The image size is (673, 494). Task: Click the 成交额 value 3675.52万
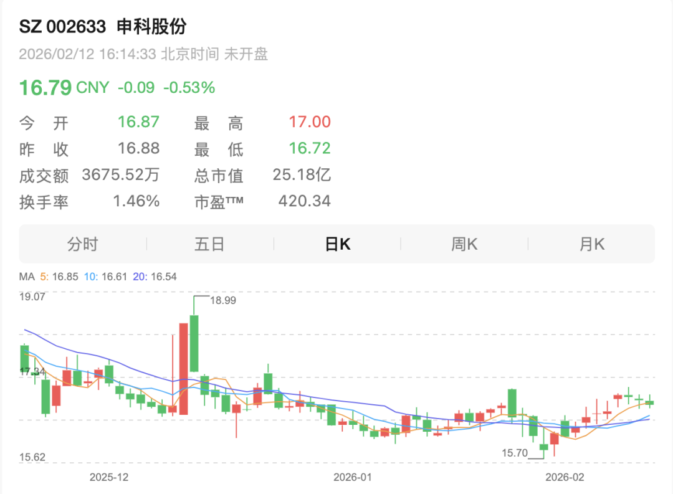[121, 174]
